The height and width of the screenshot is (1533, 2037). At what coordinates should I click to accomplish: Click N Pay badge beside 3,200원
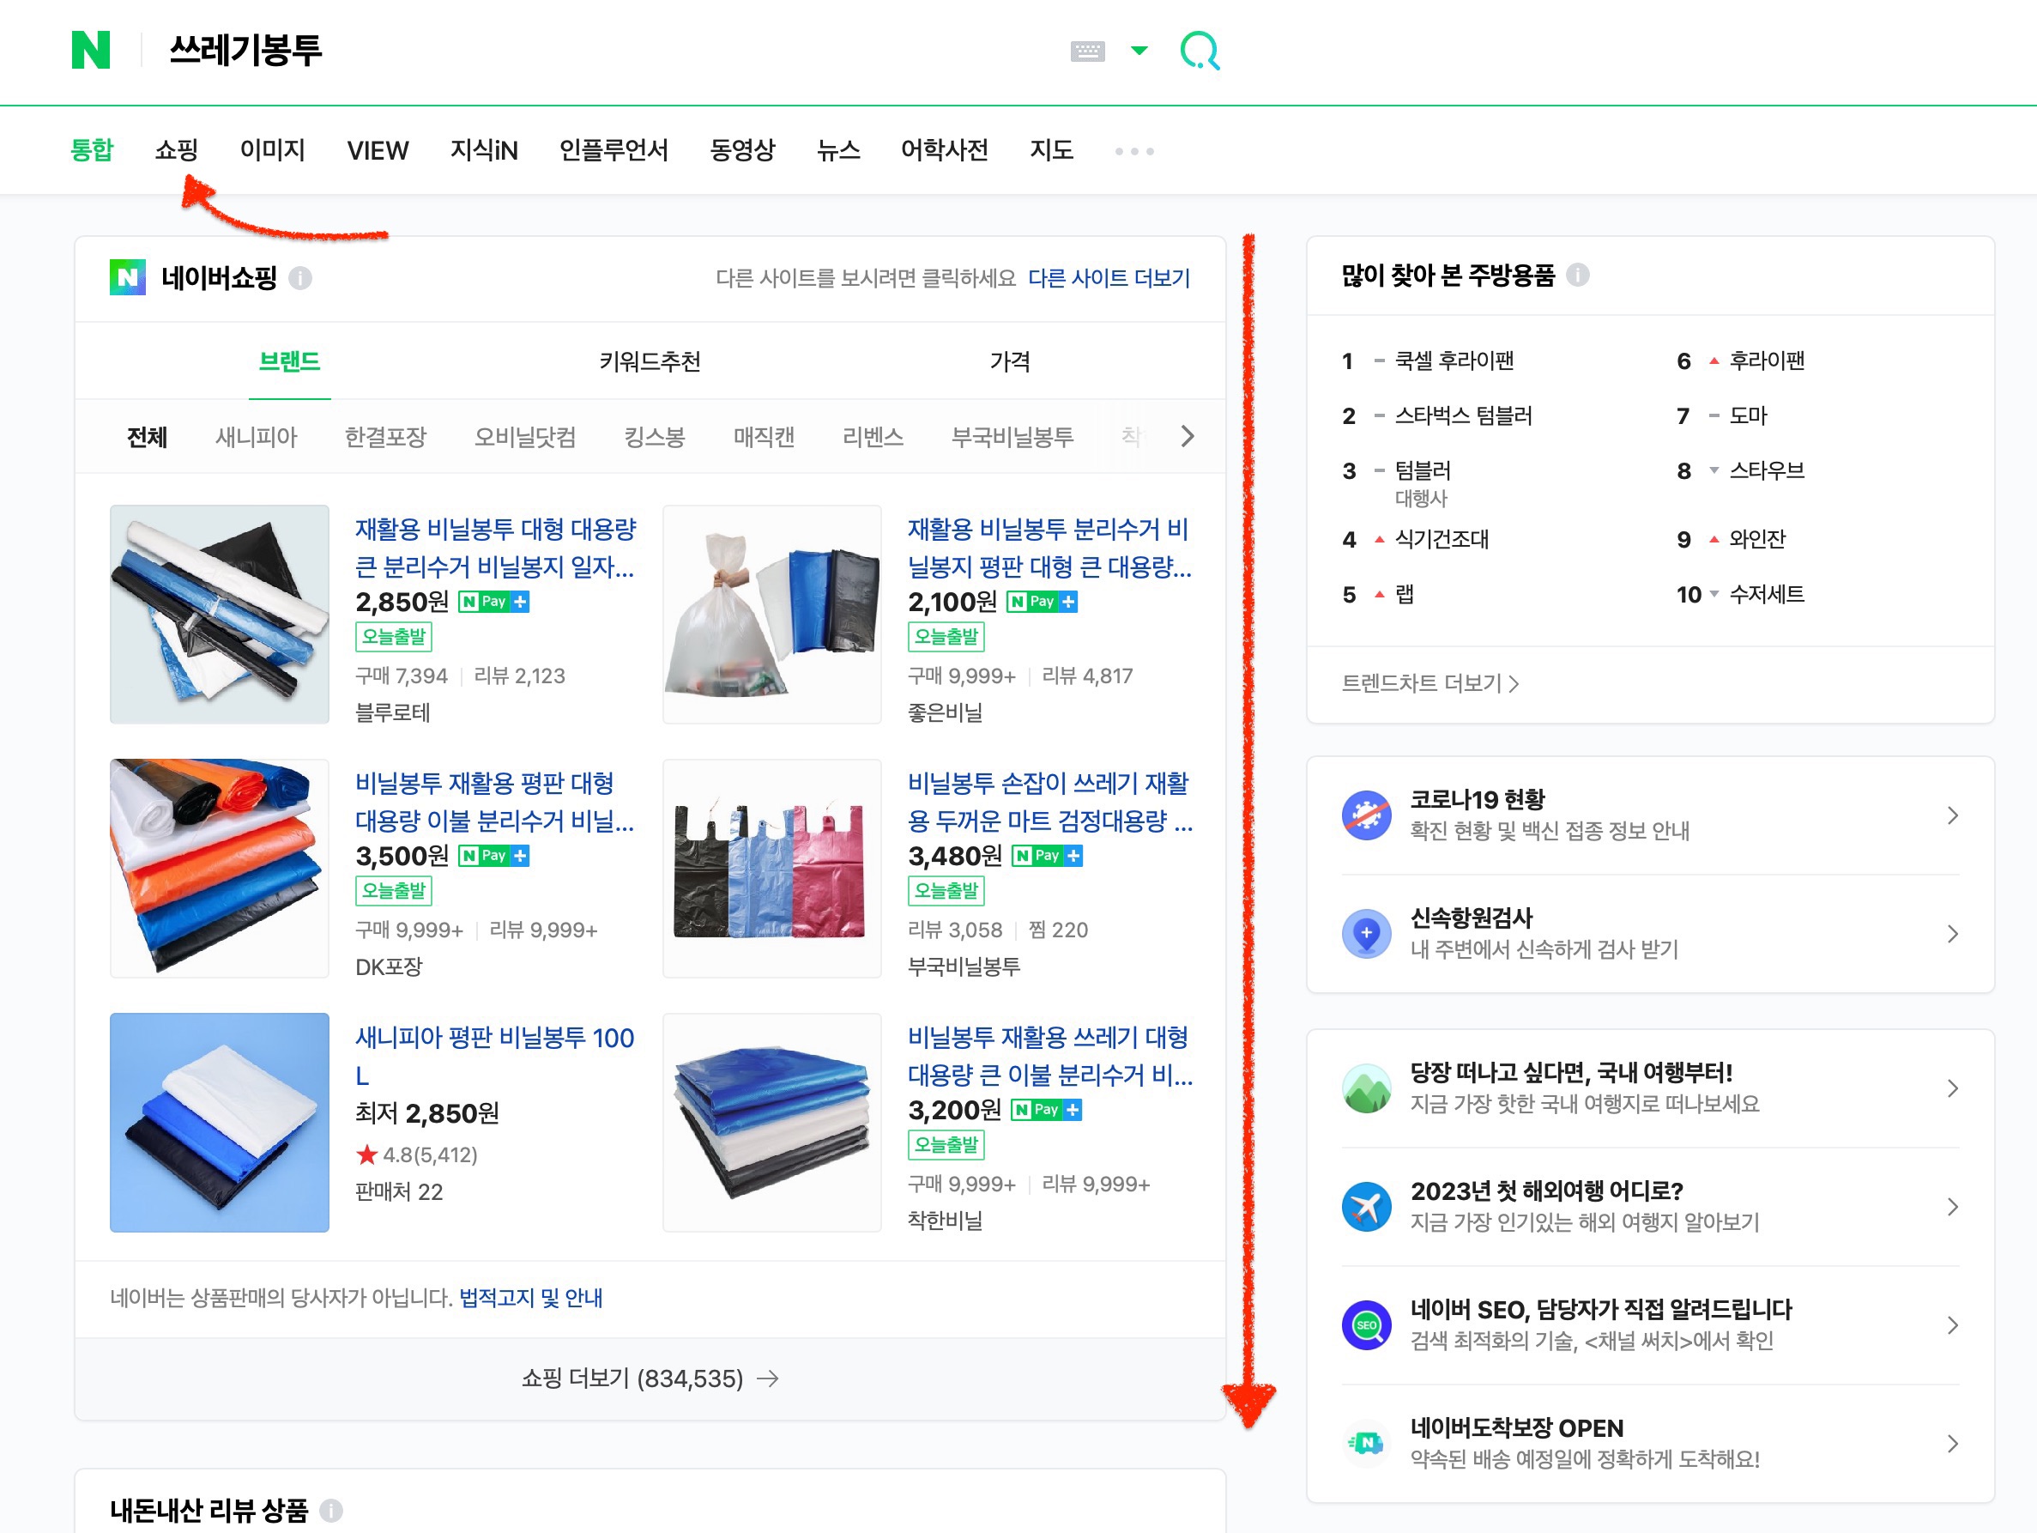pyautogui.click(x=1046, y=1110)
